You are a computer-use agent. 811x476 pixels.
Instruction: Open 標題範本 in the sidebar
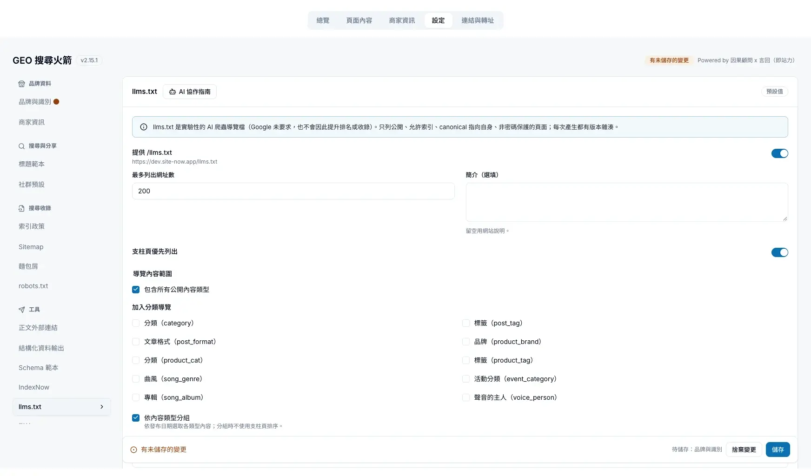pyautogui.click(x=32, y=164)
